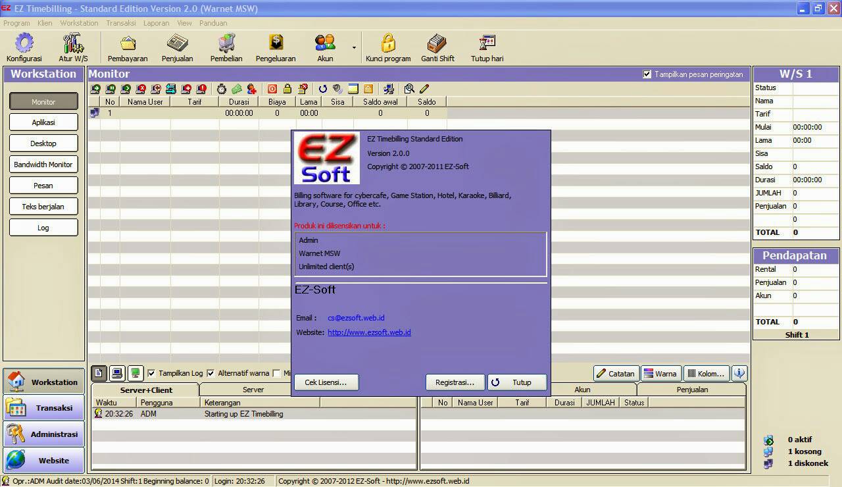The height and width of the screenshot is (487, 842).
Task: Open the EZ-Soft website link
Action: (369, 332)
